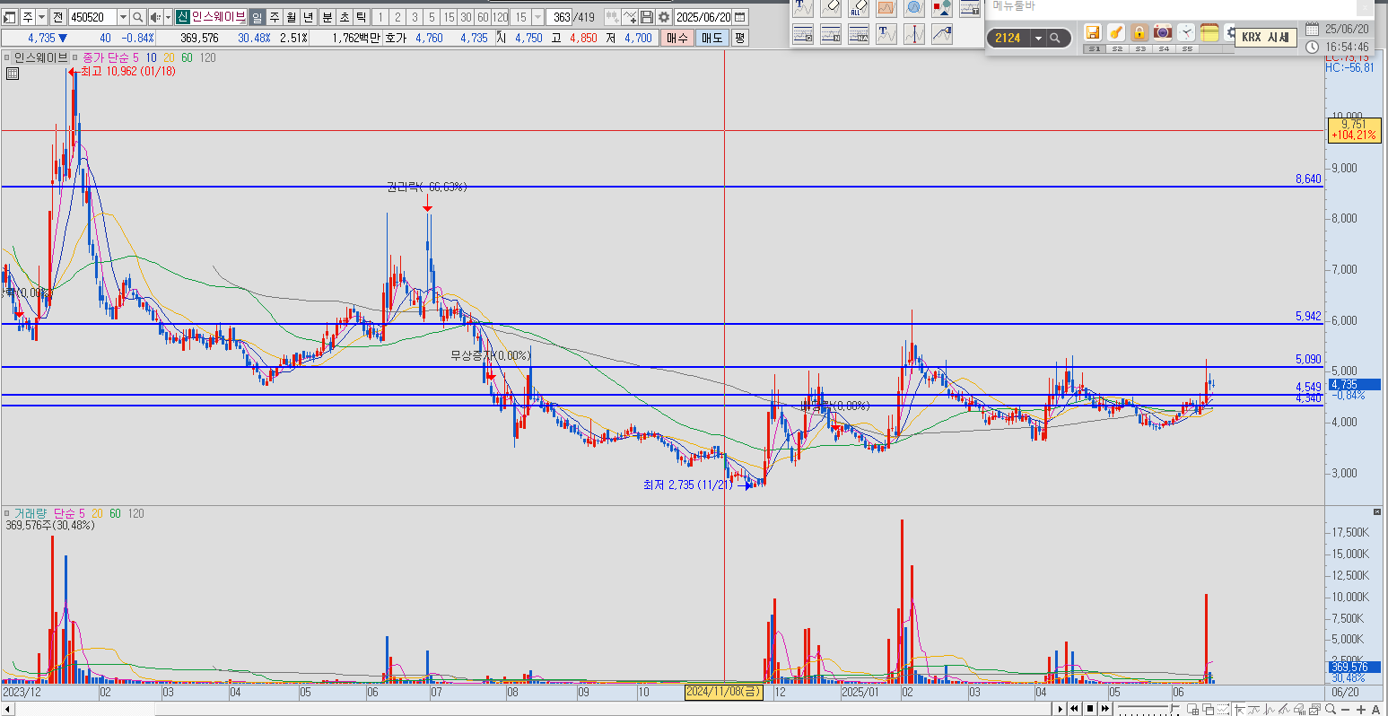
Task: Toggle the 신 button before stock name
Action: (182, 17)
